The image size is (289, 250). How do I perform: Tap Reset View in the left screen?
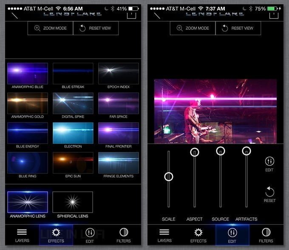point(96,28)
